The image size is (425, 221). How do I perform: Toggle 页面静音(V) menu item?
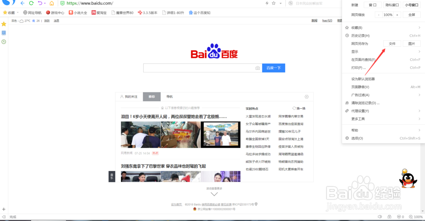pyautogui.click(x=383, y=87)
